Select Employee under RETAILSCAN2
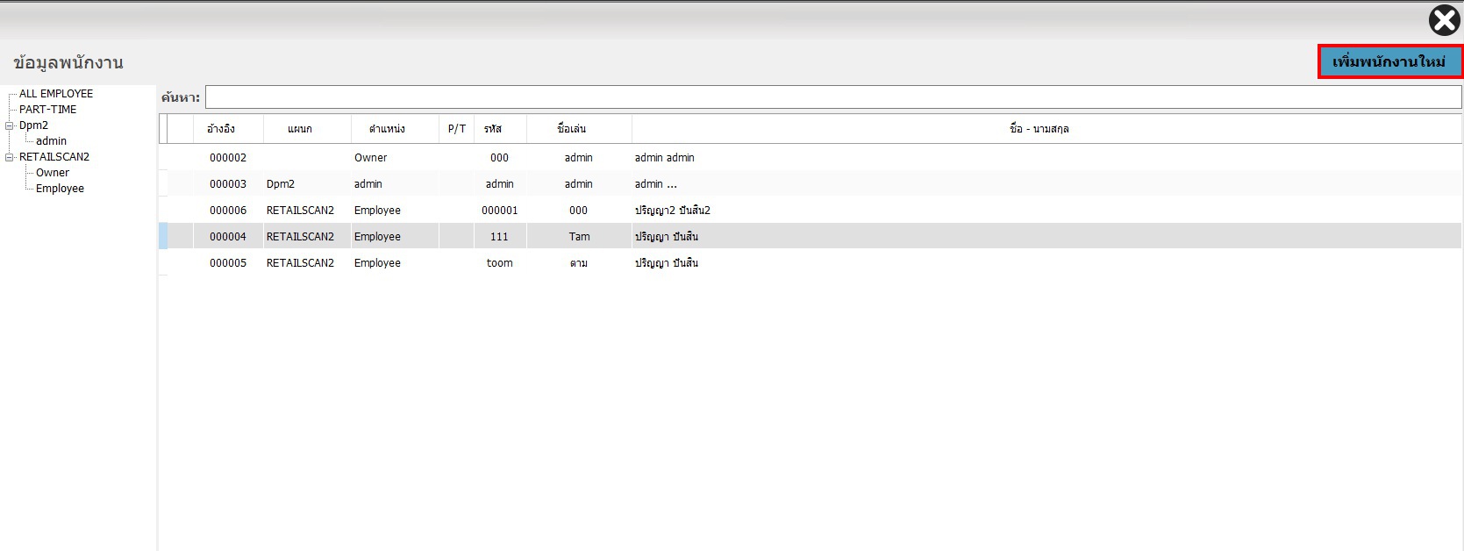 (60, 189)
